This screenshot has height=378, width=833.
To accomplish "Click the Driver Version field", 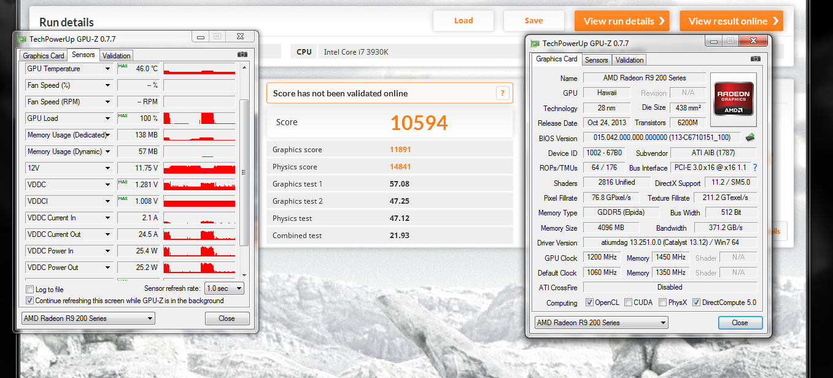I will click(670, 242).
